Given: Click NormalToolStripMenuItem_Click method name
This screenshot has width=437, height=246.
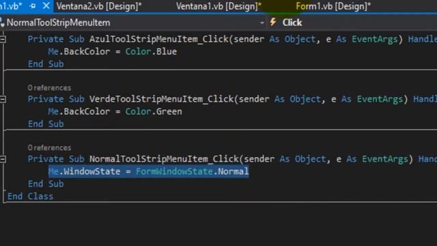Looking at the screenshot, I should [x=164, y=159].
